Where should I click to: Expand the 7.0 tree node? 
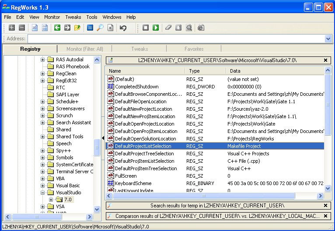point(51,199)
